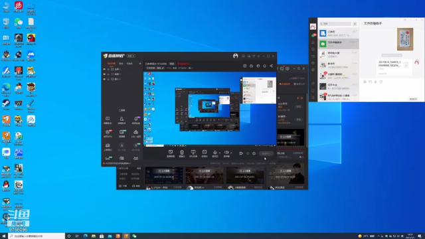425x239 pixels.
Task: Open the file message starting 20210616
Action: (x=394, y=68)
